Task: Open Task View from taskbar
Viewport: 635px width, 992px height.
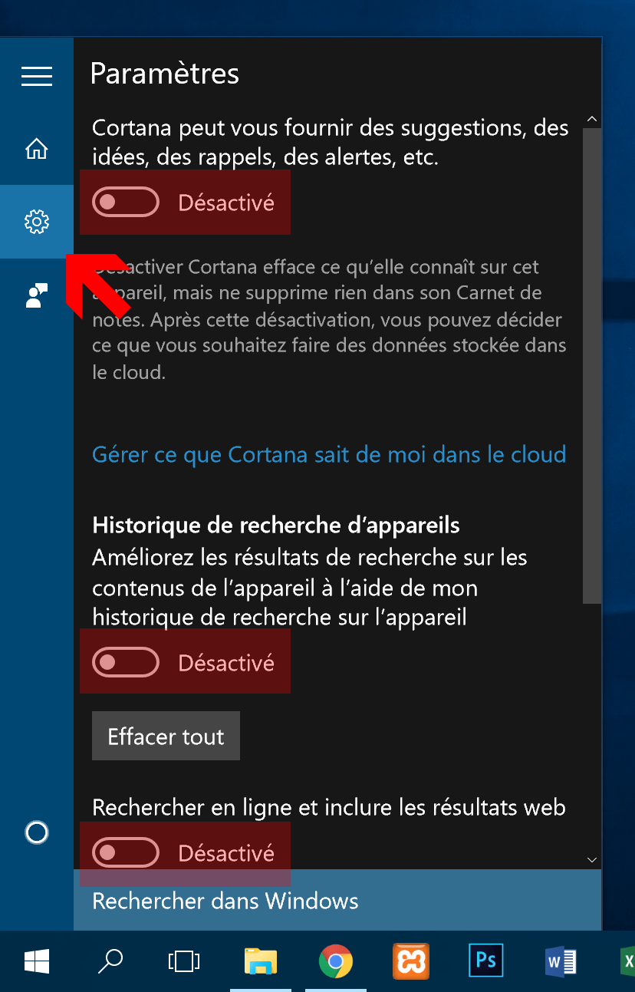Action: (184, 961)
